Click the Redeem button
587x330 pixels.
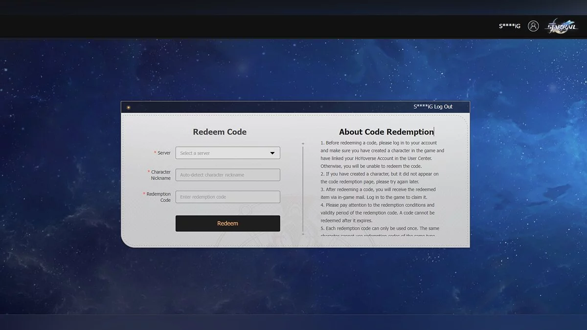click(228, 223)
